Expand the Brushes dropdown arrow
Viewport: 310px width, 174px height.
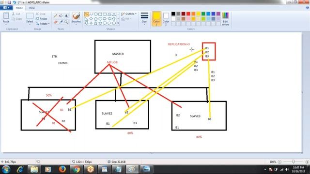click(76, 24)
